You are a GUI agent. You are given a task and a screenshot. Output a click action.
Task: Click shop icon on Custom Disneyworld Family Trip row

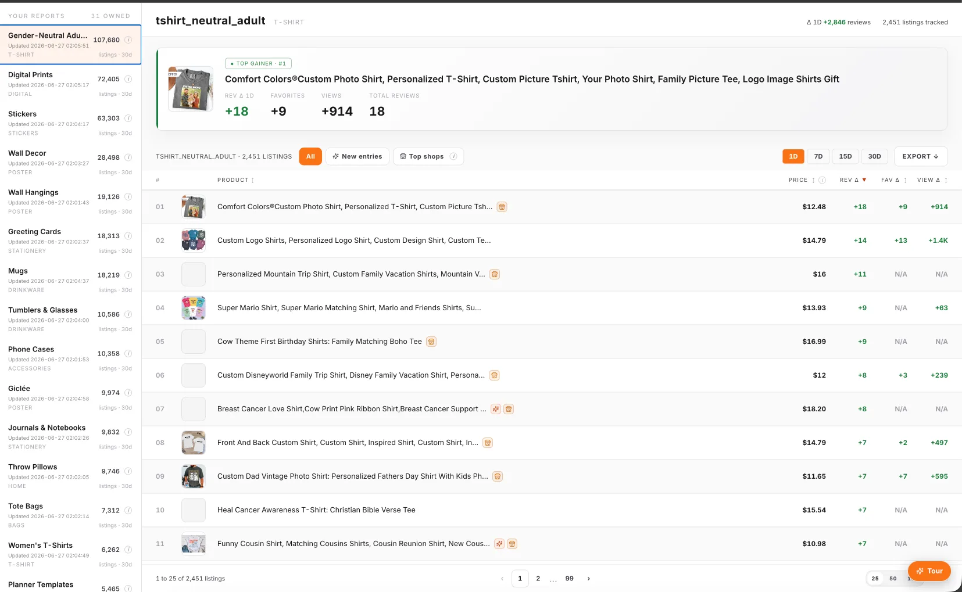(x=494, y=375)
